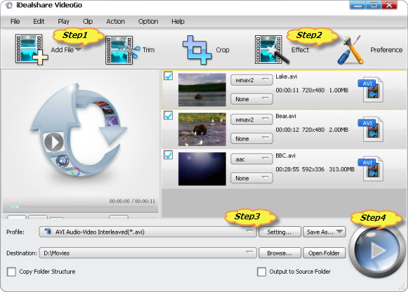The width and height of the screenshot is (408, 292).
Task: Click the BBC.avi file name
Action: [x=286, y=156]
